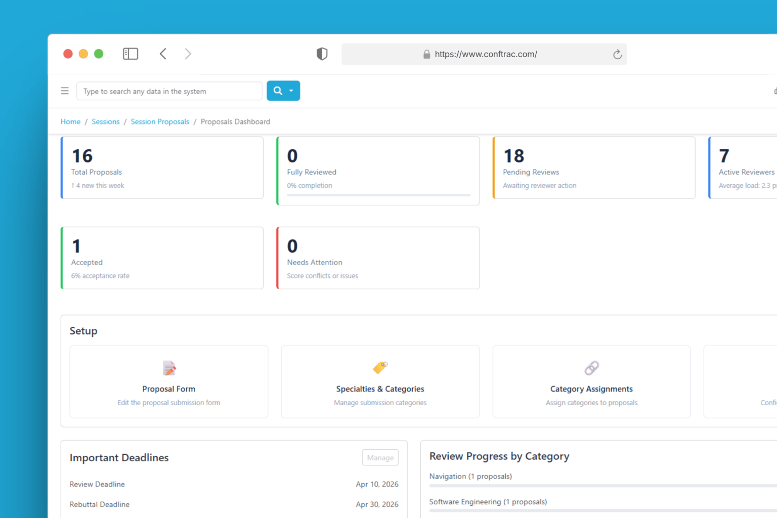Image resolution: width=777 pixels, height=518 pixels.
Task: Open the Pending Reviews stat card
Action: click(594, 168)
